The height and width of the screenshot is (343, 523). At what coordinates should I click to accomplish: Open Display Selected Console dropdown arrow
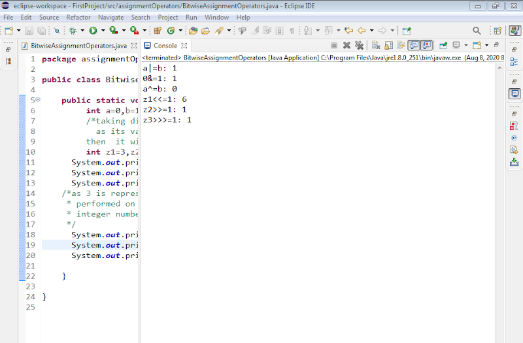(466, 45)
